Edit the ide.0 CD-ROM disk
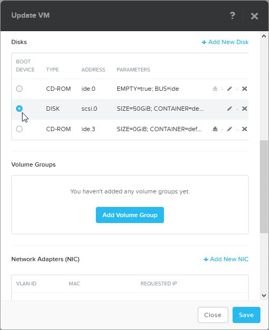This screenshot has height=330, width=269. tap(229, 89)
